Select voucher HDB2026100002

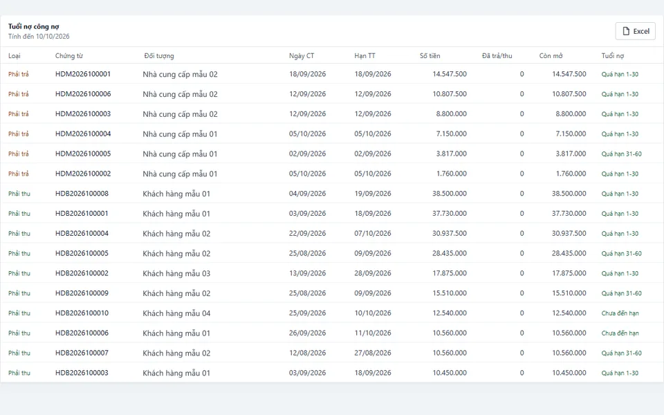(82, 273)
